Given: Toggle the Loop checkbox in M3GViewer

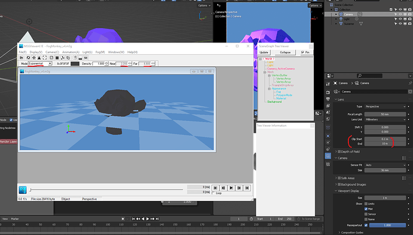Looking at the screenshot, I should tap(213, 193).
